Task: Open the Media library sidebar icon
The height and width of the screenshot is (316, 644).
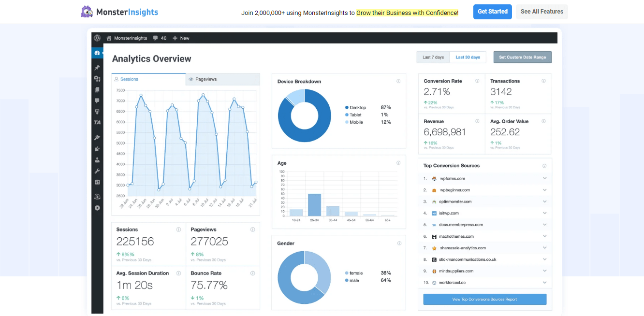Action: [97, 79]
